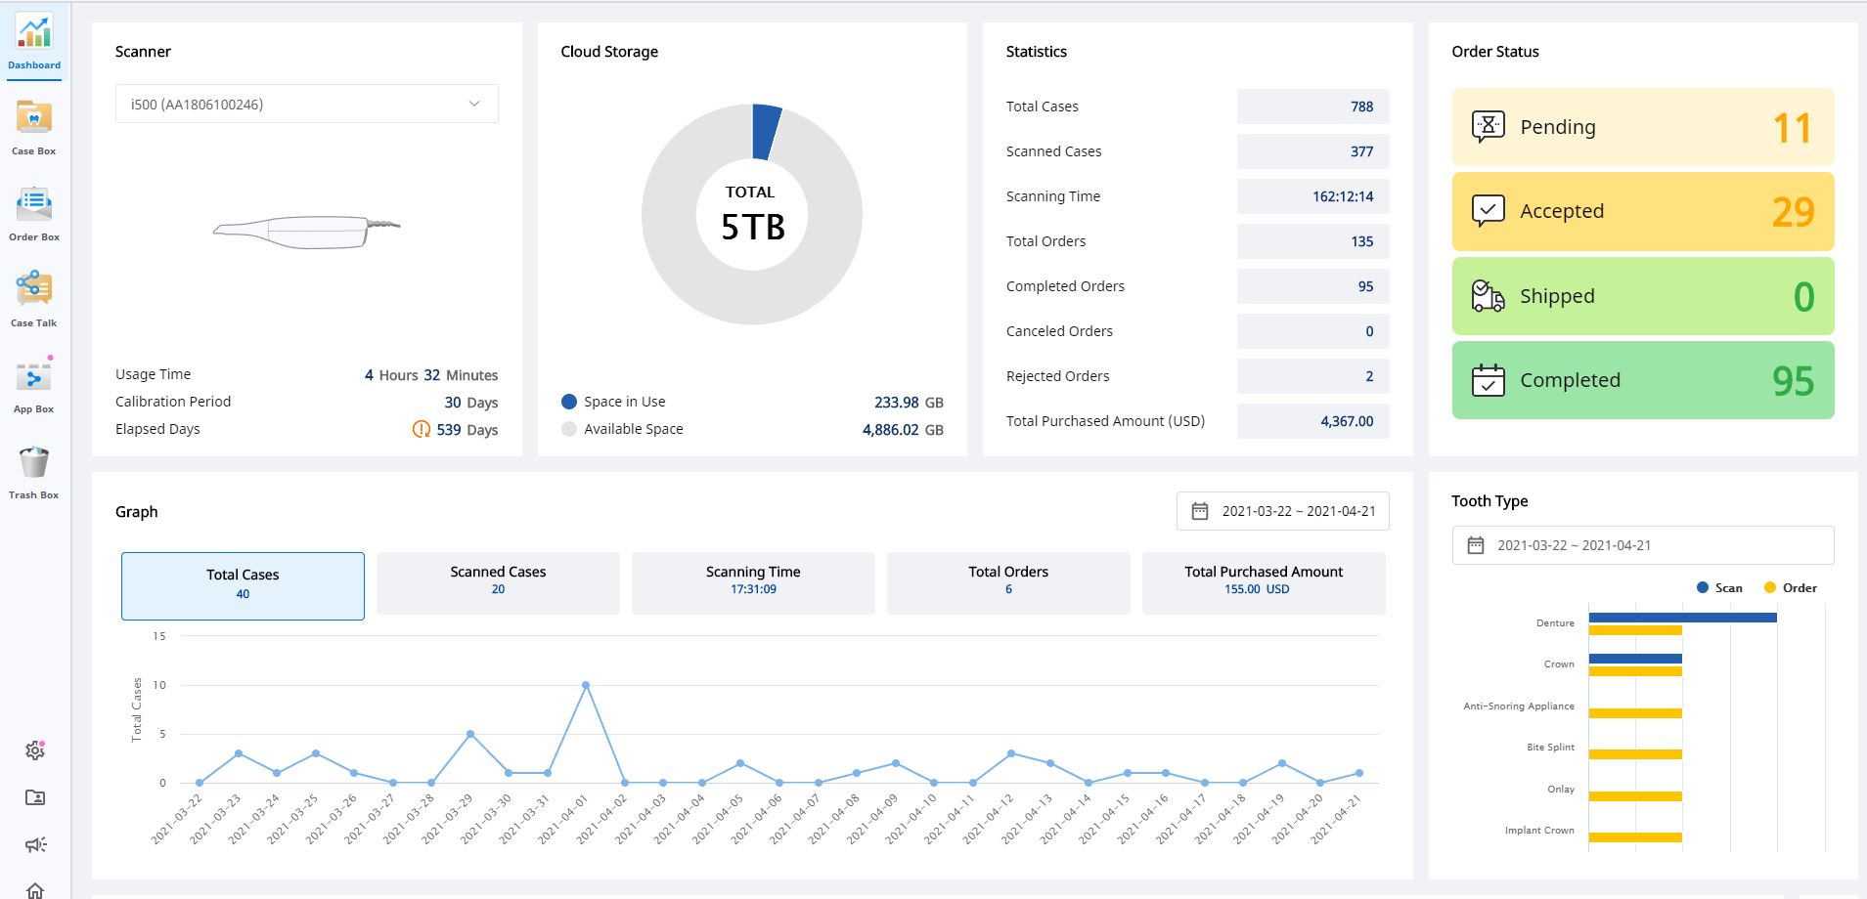
Task: Click the megaphone announcements icon
Action: pyautogui.click(x=35, y=845)
